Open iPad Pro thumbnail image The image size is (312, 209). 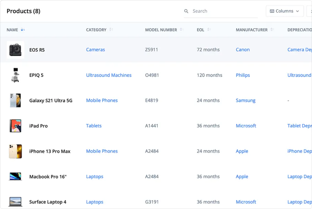(x=15, y=126)
